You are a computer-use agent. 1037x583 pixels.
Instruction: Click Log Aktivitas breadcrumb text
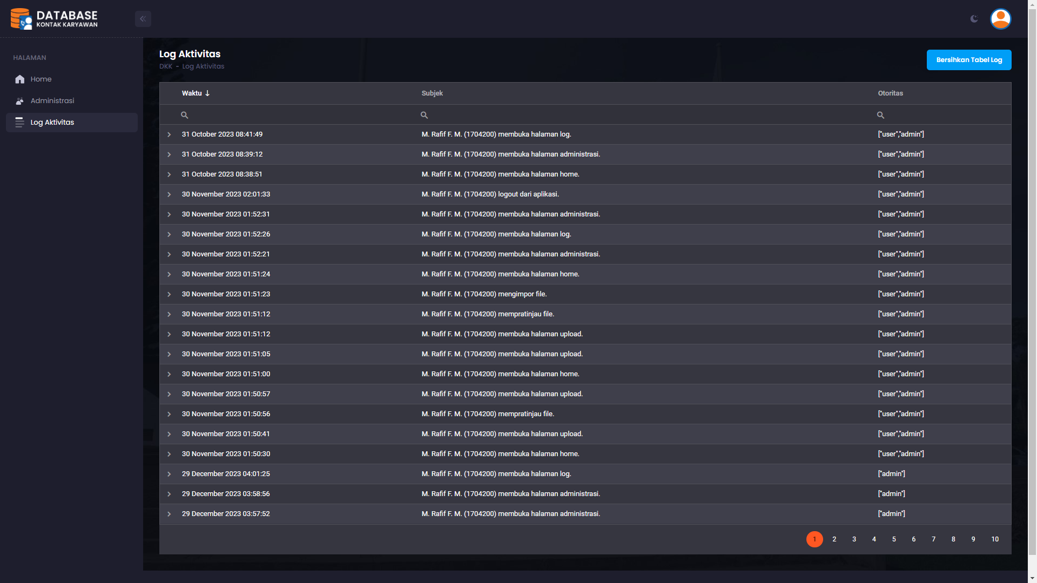203,66
